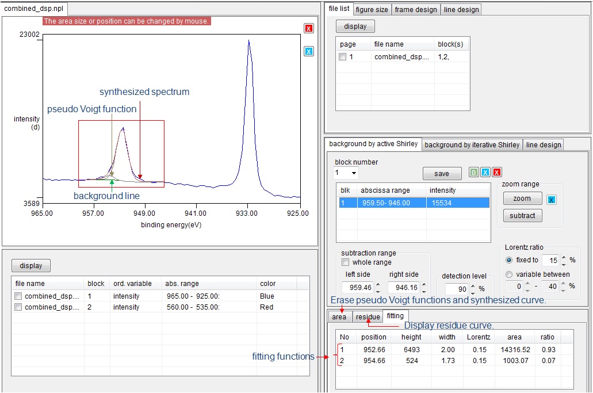
Task: Click the intensity value 15534
Action: pyautogui.click(x=441, y=203)
